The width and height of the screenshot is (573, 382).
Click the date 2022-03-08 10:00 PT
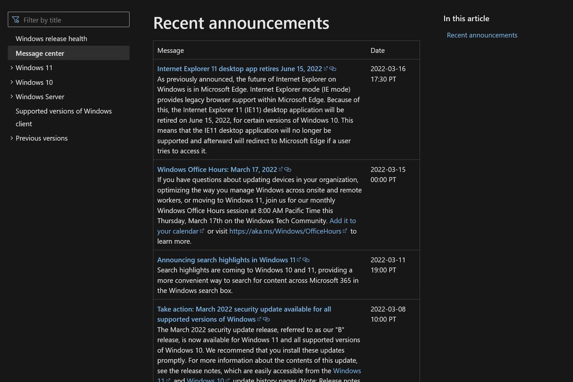[388, 314]
